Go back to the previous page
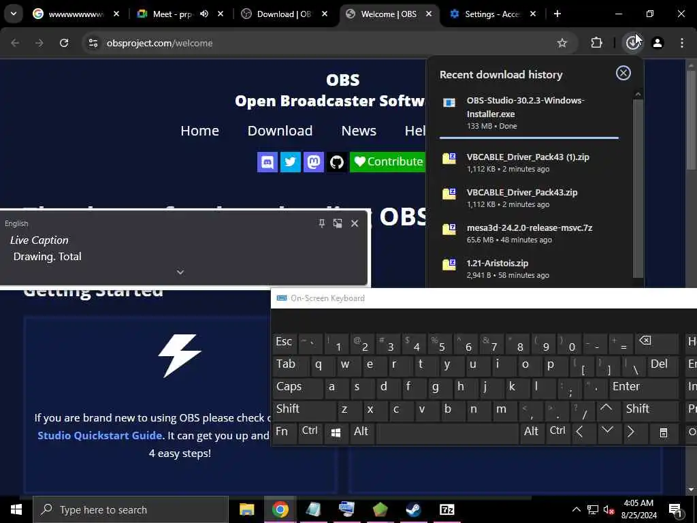 (x=15, y=43)
